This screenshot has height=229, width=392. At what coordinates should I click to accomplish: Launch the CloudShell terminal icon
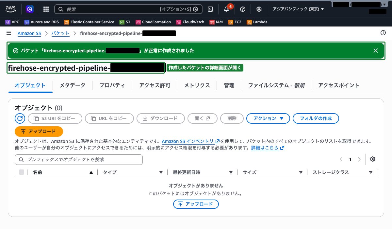pyautogui.click(x=211, y=9)
